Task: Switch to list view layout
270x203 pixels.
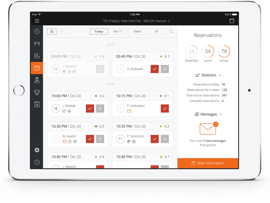Action: coord(62,31)
